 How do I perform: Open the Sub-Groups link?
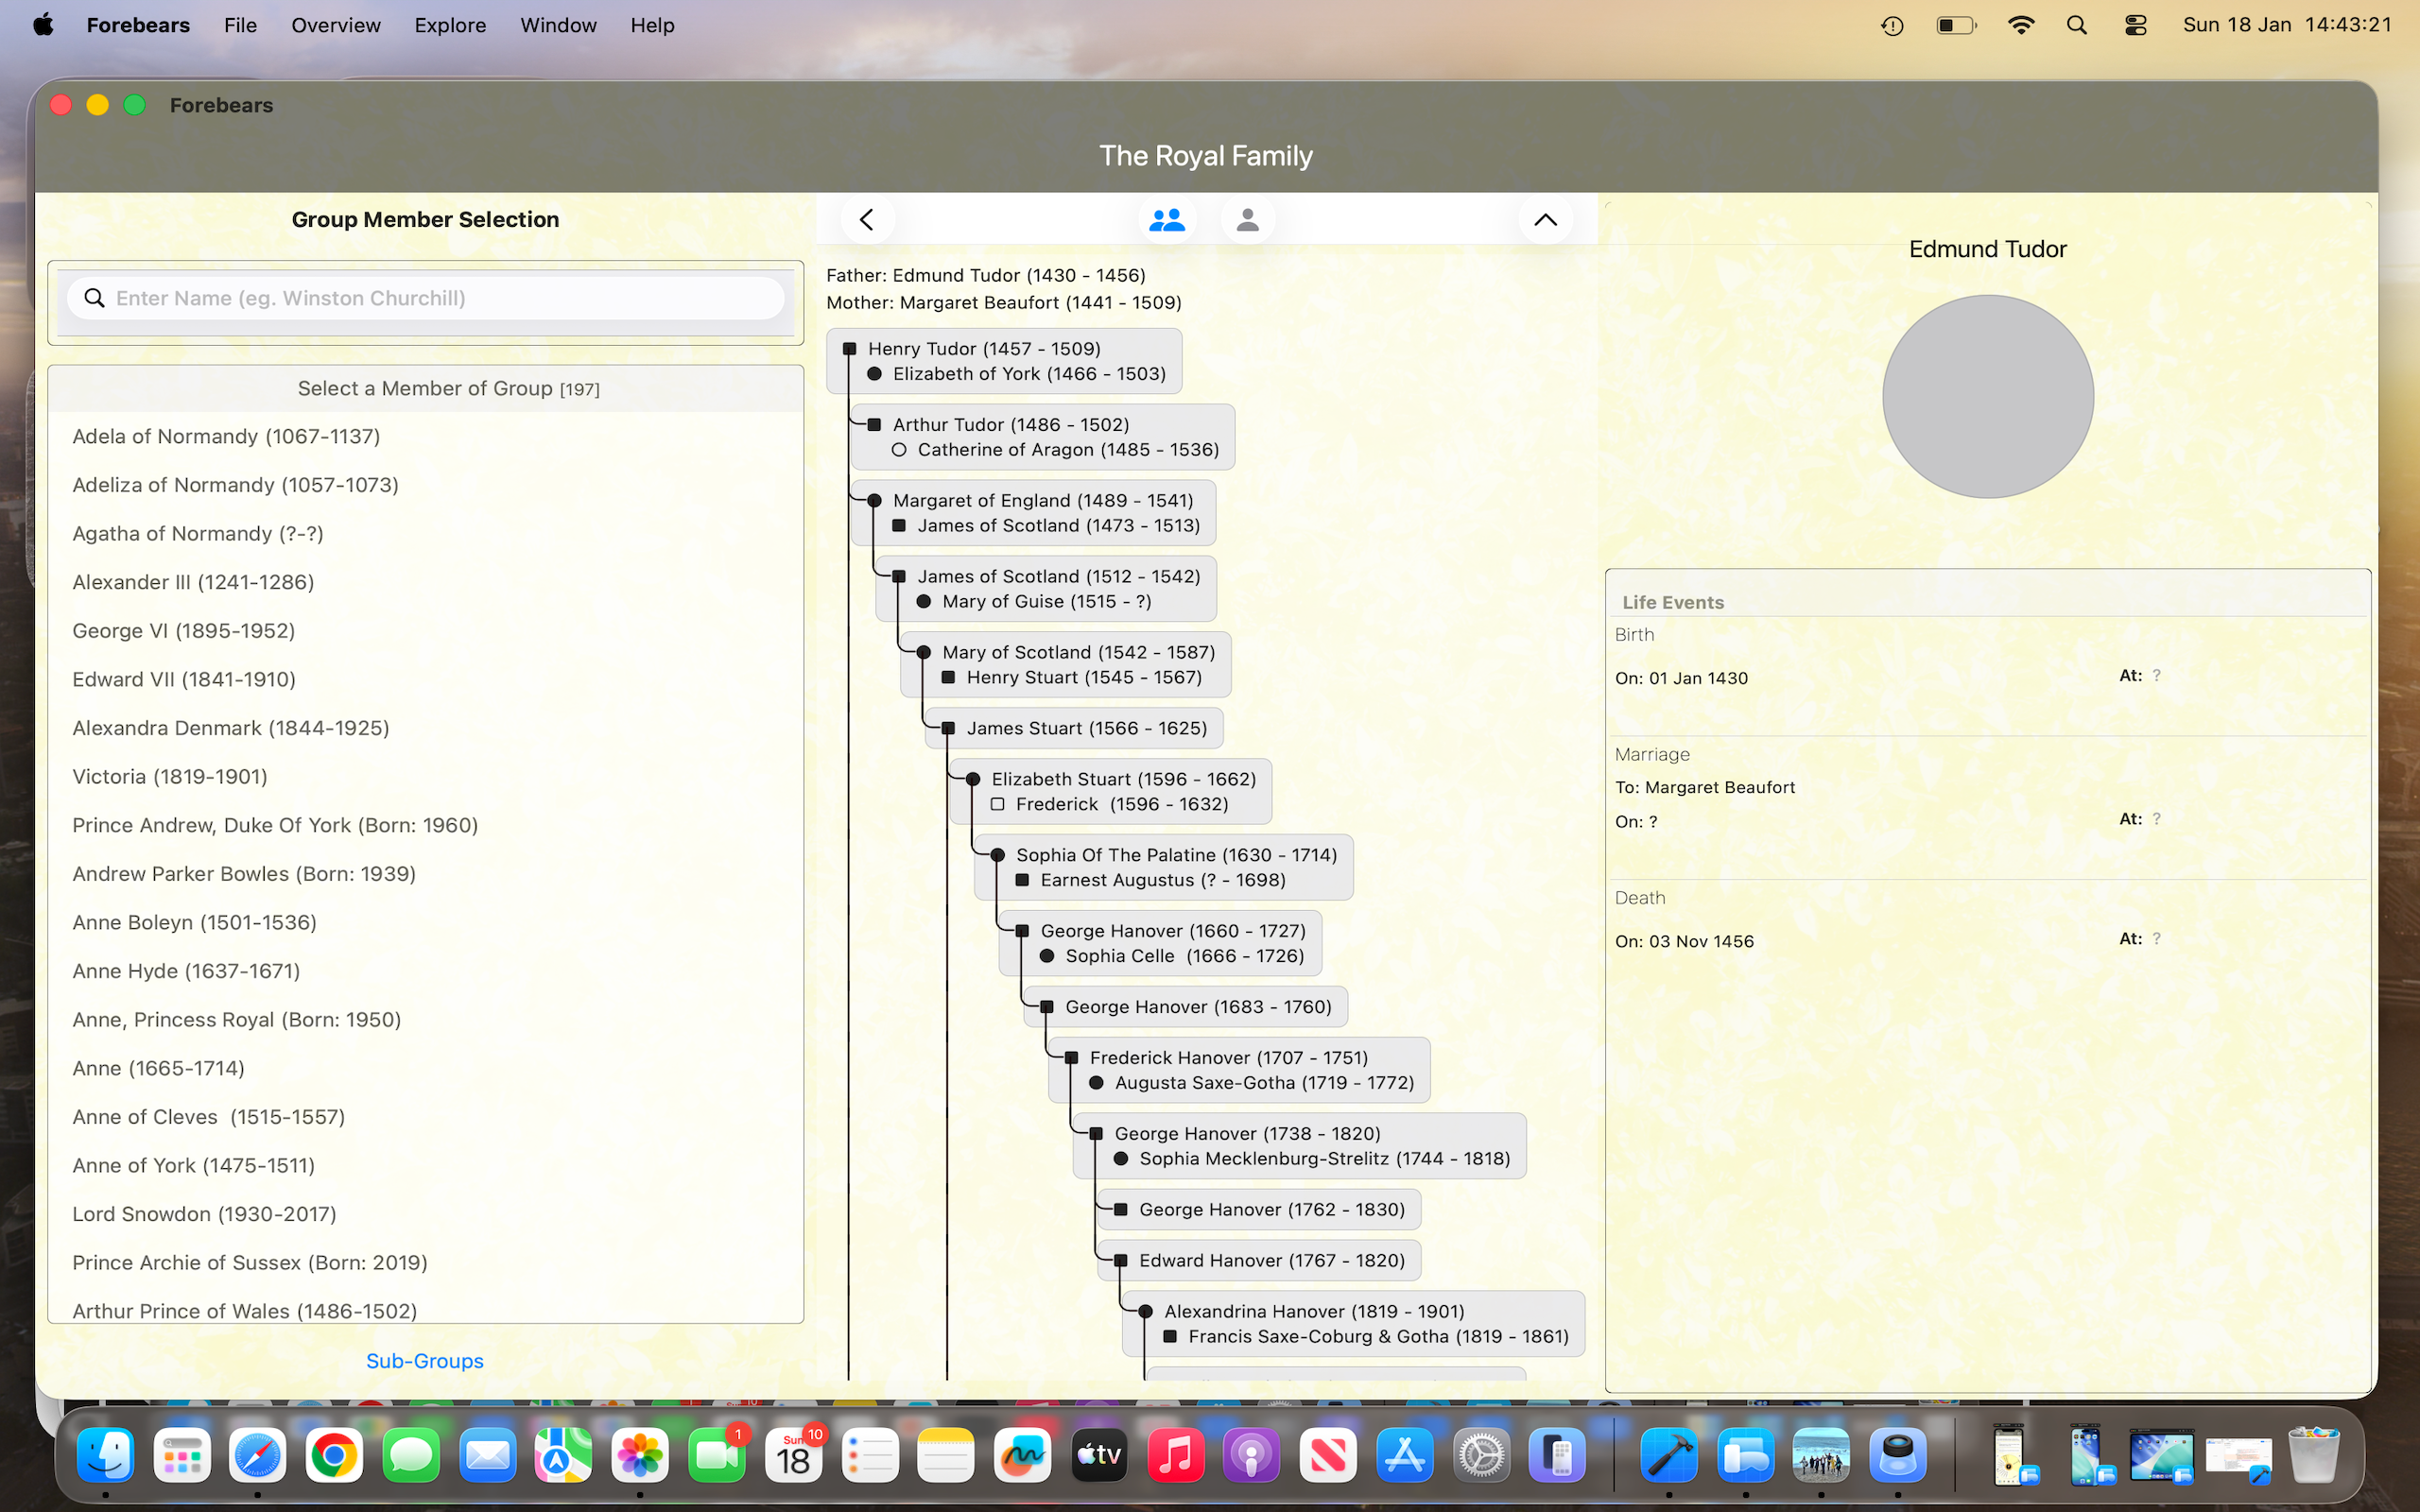pyautogui.click(x=425, y=1360)
